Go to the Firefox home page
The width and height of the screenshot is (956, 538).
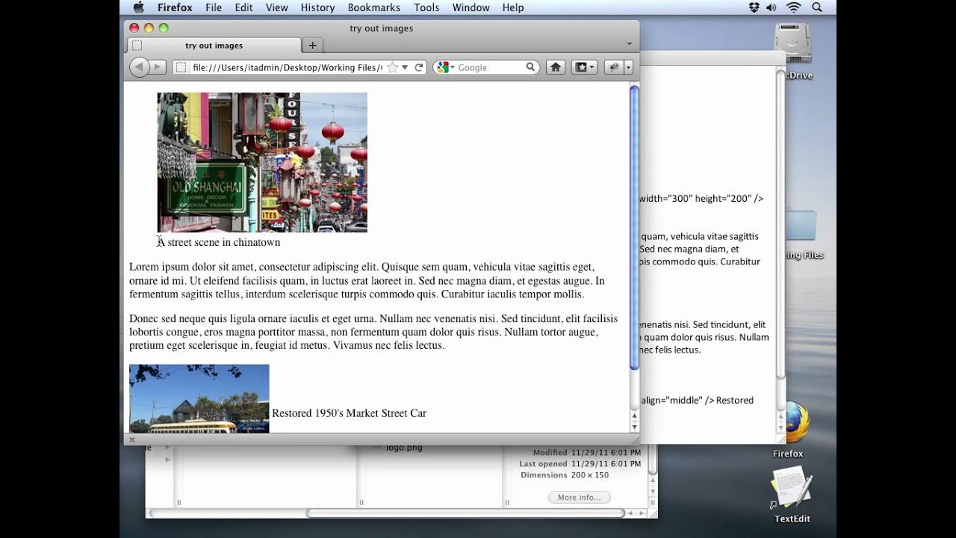(555, 67)
